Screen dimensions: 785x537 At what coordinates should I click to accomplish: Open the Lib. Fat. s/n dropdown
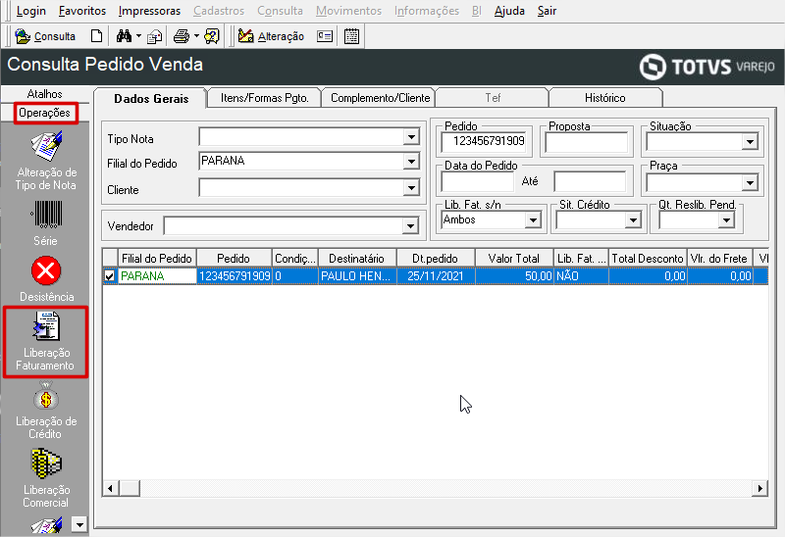[x=533, y=220]
